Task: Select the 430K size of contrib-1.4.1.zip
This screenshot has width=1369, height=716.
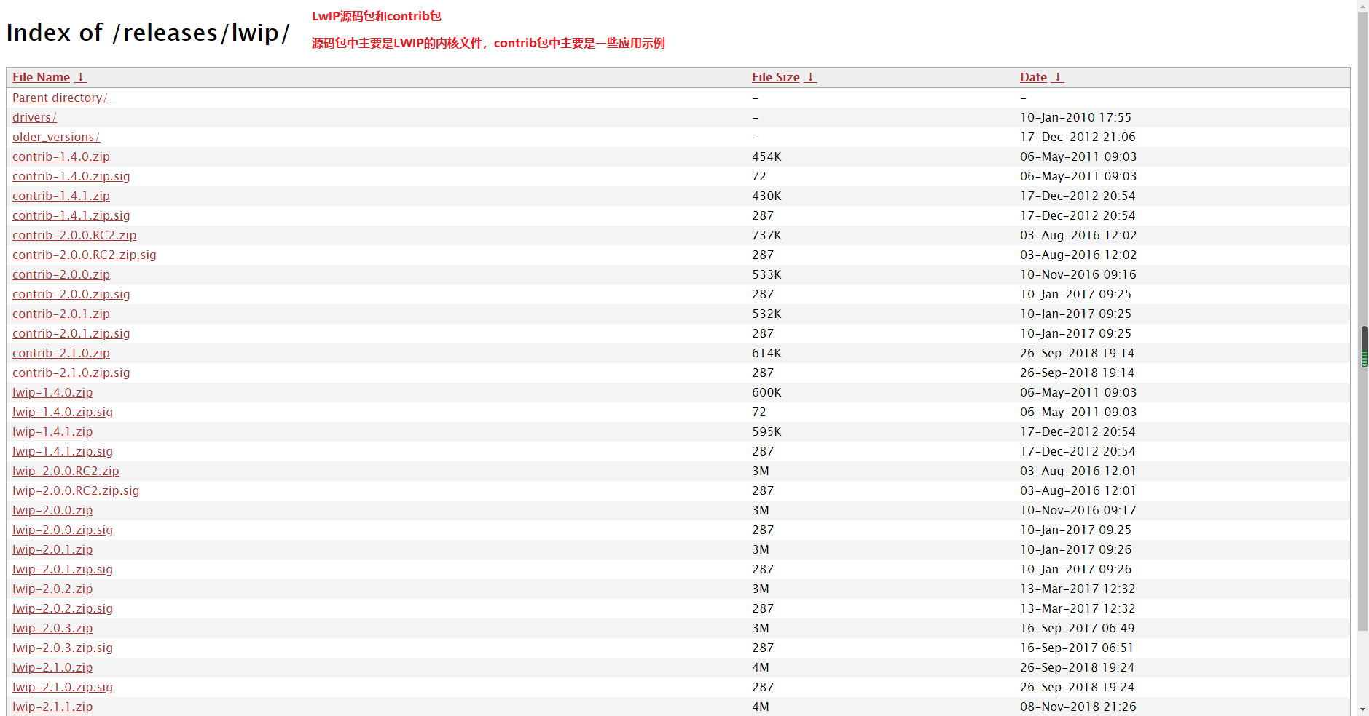Action: coord(766,196)
